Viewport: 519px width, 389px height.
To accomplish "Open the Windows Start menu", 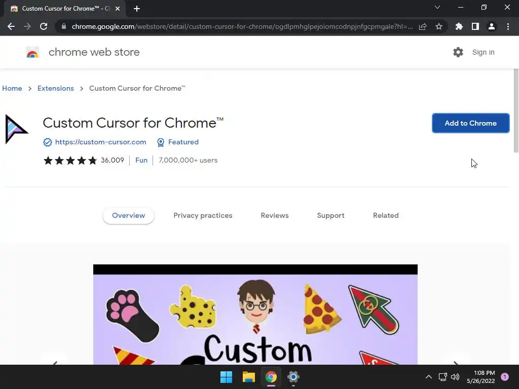I will coord(227,377).
